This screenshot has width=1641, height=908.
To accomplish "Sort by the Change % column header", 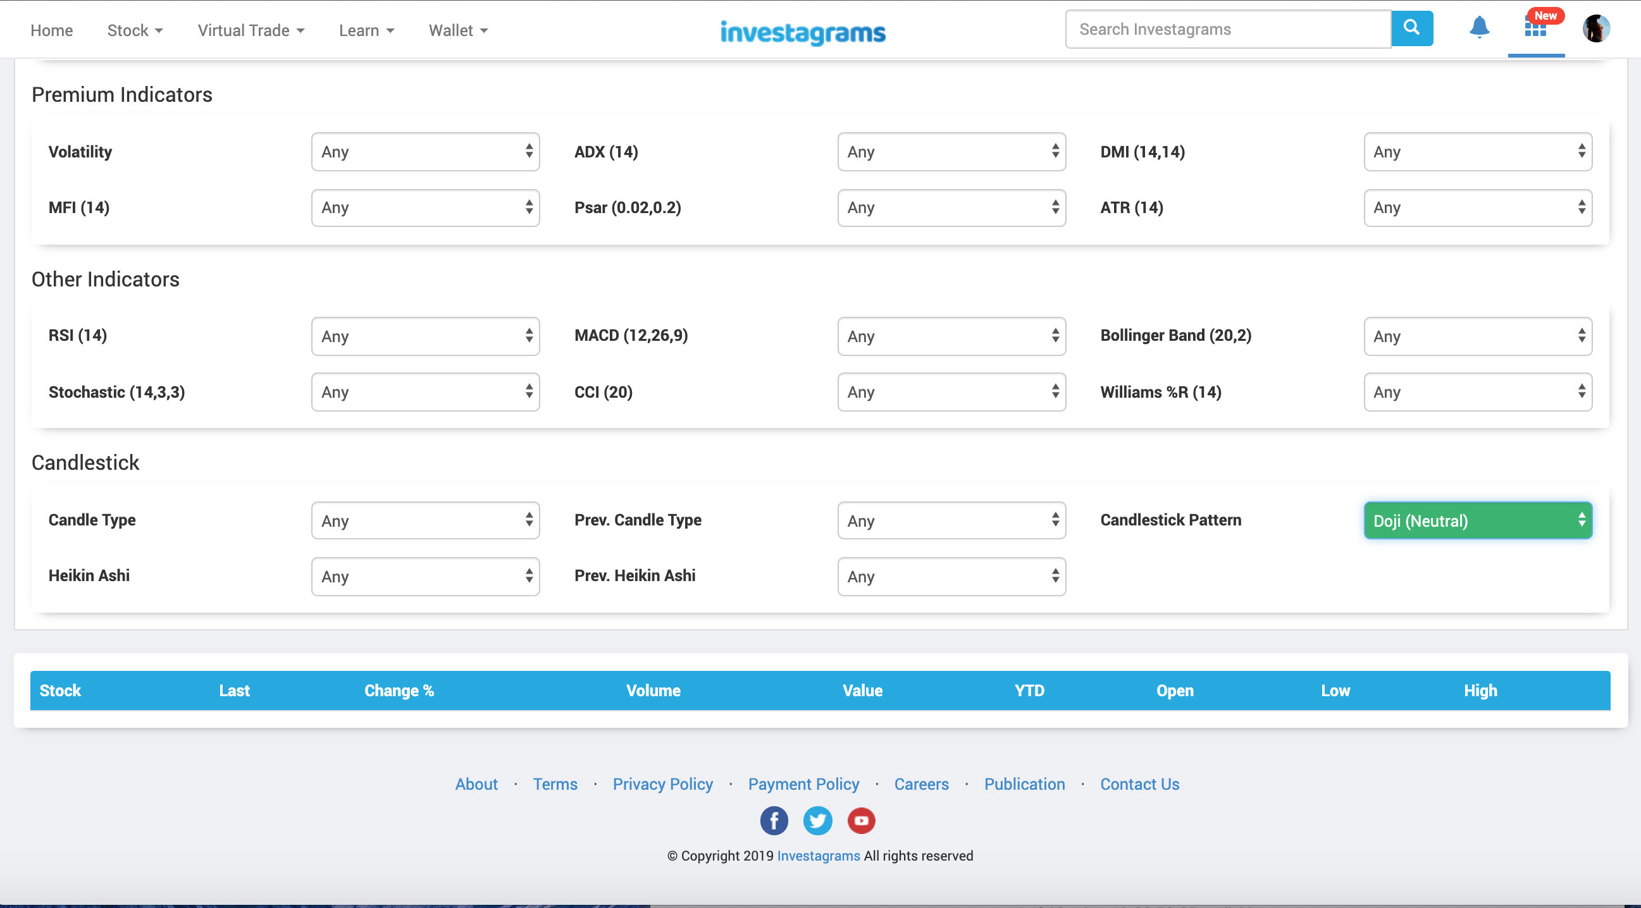I will (399, 690).
